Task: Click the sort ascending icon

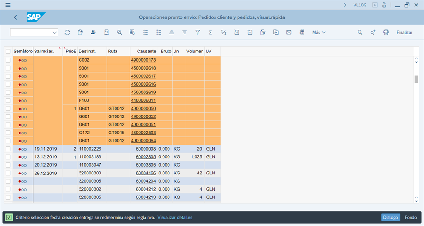Action: 171,33
